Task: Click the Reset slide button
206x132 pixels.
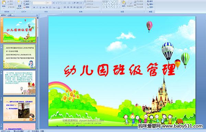Action: coord(27,4)
